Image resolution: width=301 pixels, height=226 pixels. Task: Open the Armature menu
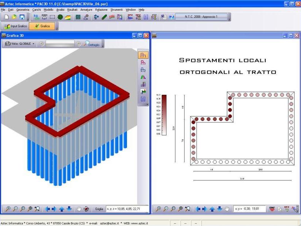coord(87,9)
